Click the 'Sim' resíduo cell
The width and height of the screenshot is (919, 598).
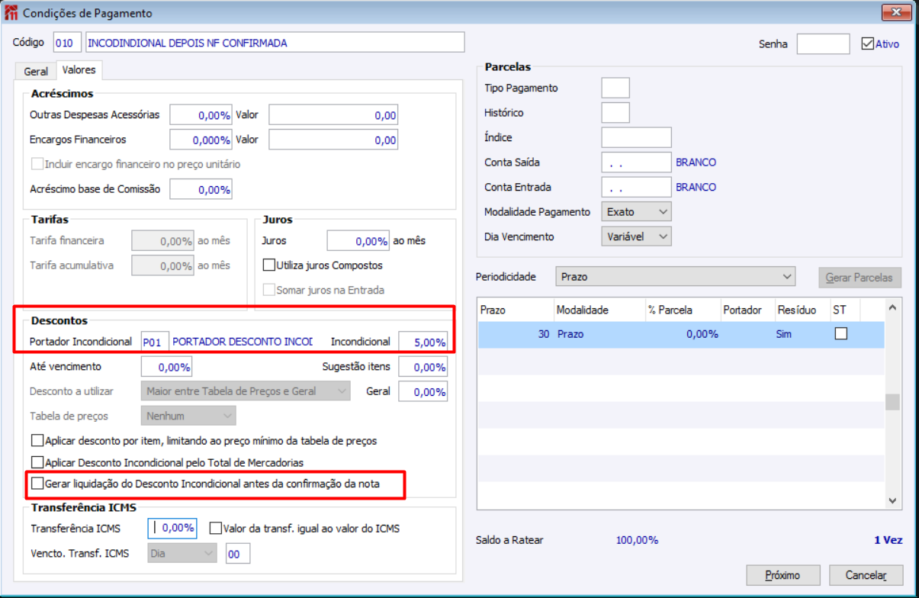(802, 334)
